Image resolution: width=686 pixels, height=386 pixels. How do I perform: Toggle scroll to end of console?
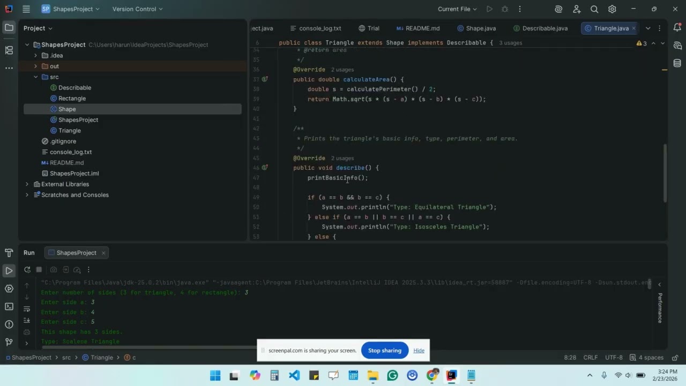27,321
